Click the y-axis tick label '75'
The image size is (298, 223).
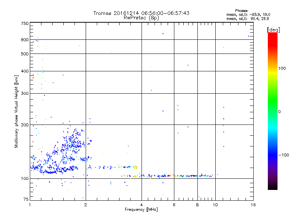26,199
